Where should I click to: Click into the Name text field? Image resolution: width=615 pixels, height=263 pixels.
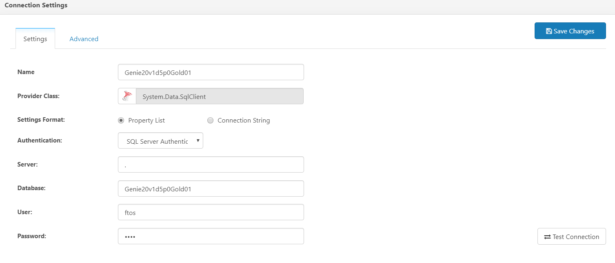coord(211,72)
